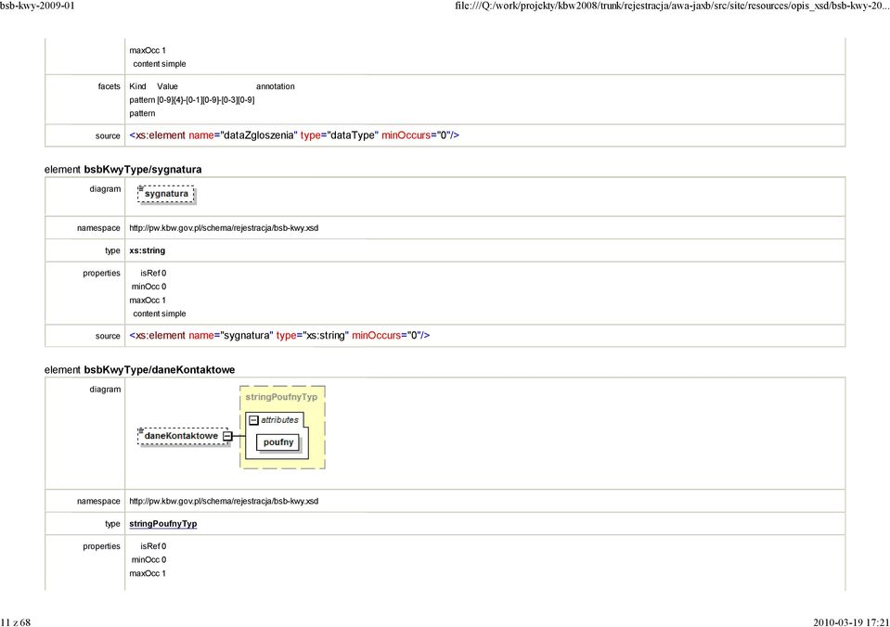Image resolution: width=890 pixels, height=627 pixels.
Task: Select the poufny attribute box
Action: [x=278, y=442]
